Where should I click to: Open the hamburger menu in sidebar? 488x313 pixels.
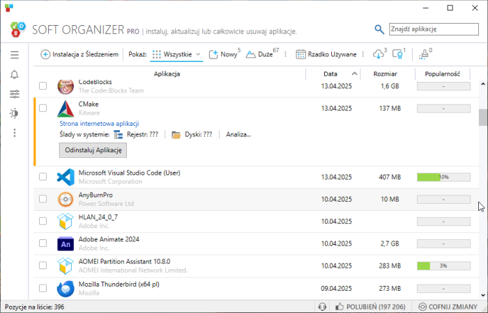point(15,55)
